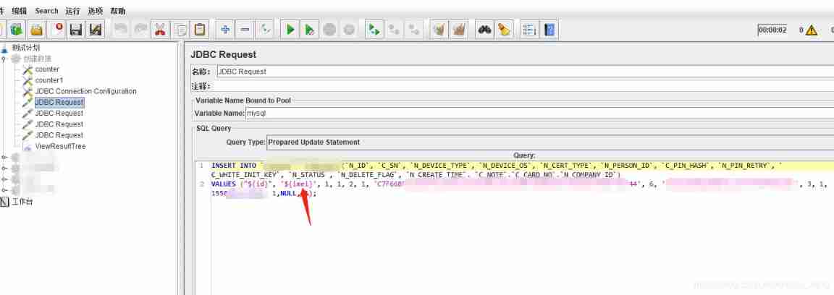The image size is (834, 295).
Task: Click the Collapse All minus icon
Action: pos(245,30)
